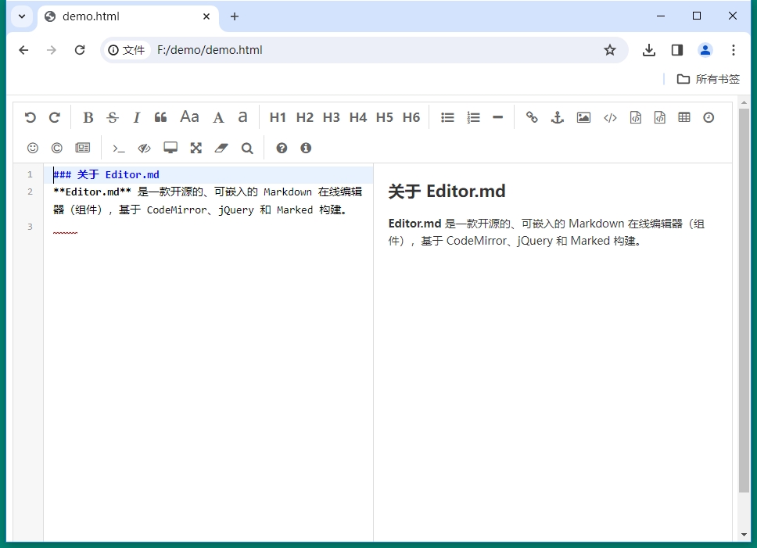Insert HTML entities with copyright icon
The image size is (757, 548).
tap(56, 148)
